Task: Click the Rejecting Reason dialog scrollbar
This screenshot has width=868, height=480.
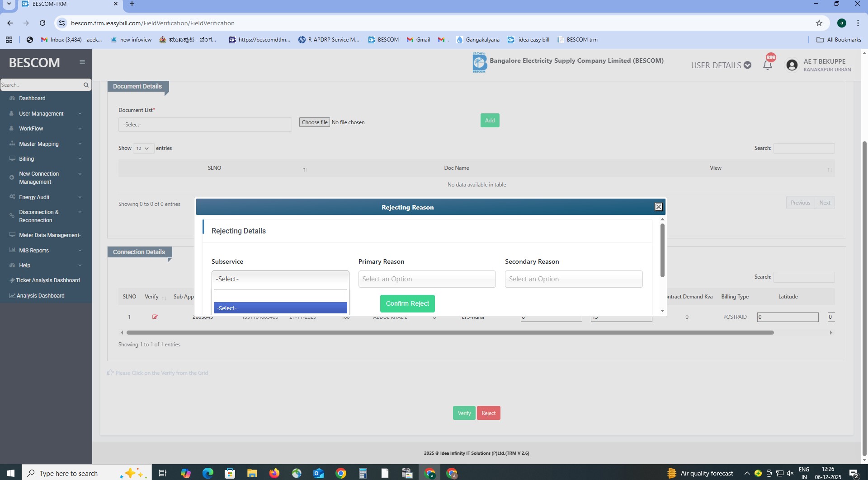Action: [662, 251]
